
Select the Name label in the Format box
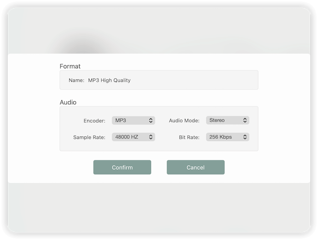click(76, 80)
